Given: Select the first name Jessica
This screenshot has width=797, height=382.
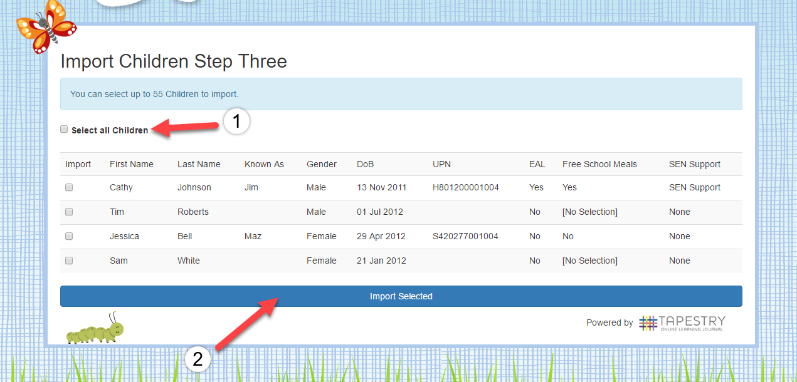Looking at the screenshot, I should click(x=124, y=236).
